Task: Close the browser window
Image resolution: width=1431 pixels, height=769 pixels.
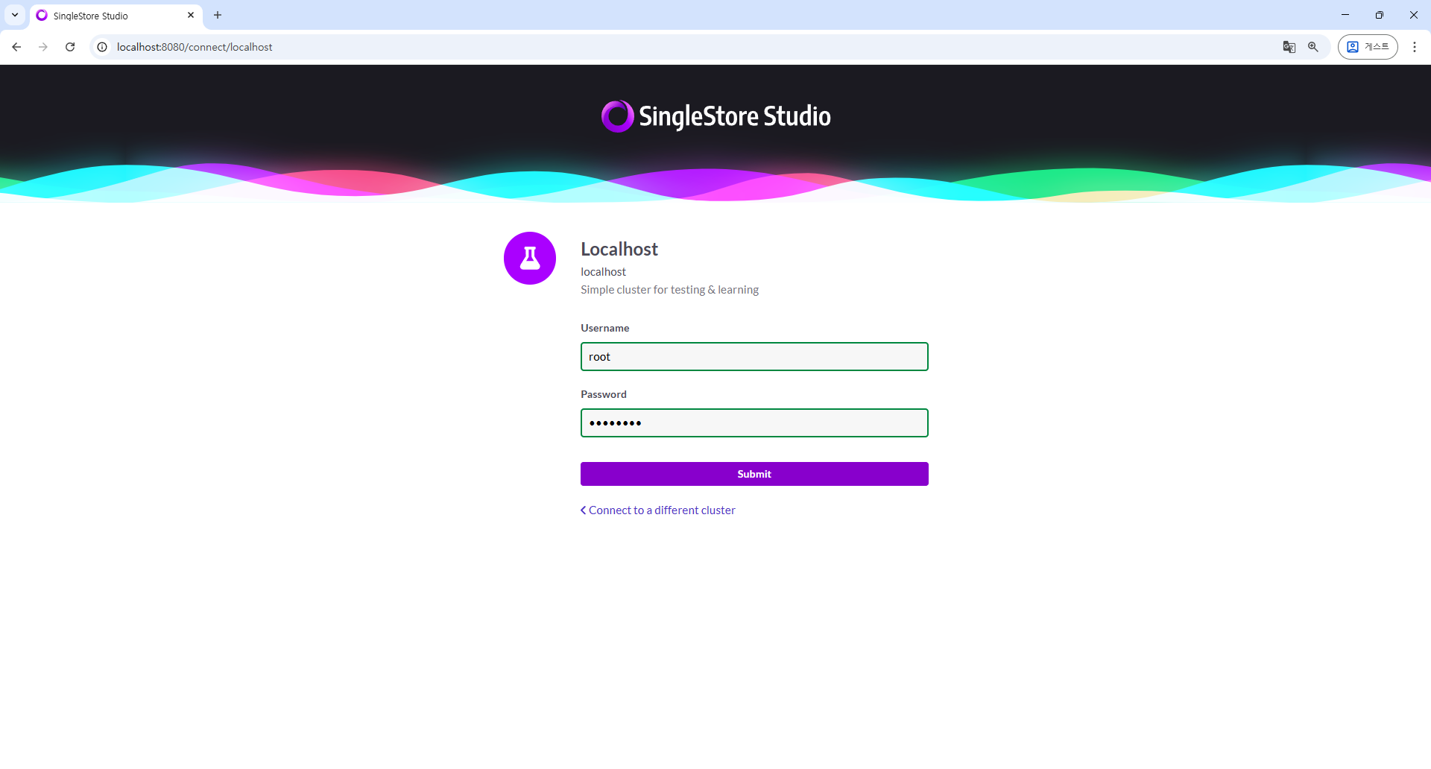Action: point(1414,15)
